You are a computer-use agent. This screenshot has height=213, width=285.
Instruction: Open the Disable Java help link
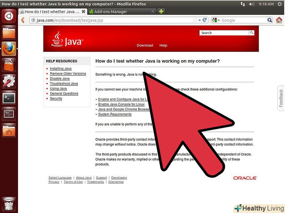click(60, 79)
